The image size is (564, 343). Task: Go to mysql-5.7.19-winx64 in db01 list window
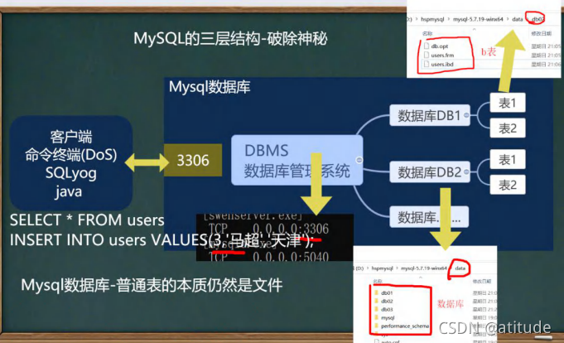(424, 268)
